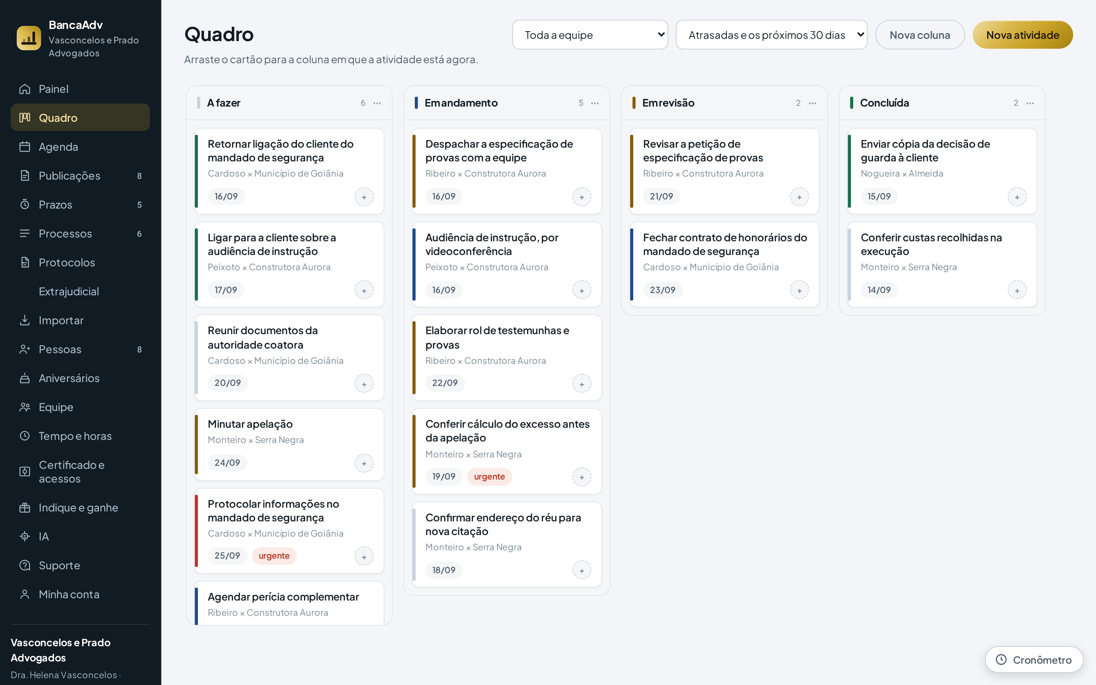
Task: Assign person on Audiência de instrução card
Action: pyautogui.click(x=582, y=290)
